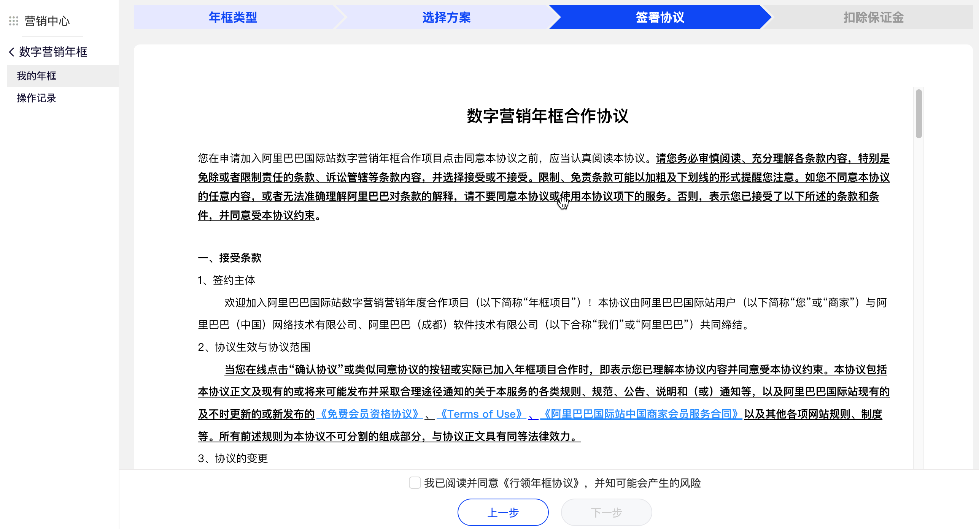The image size is (979, 529).
Task: Check the 我已阅读并同意《行领年框协议》 checkbox
Action: click(x=415, y=483)
